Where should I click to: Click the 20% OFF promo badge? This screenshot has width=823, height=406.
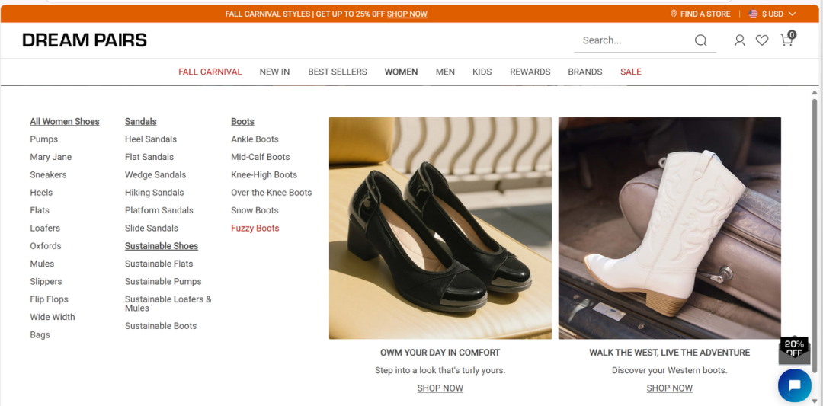(794, 349)
